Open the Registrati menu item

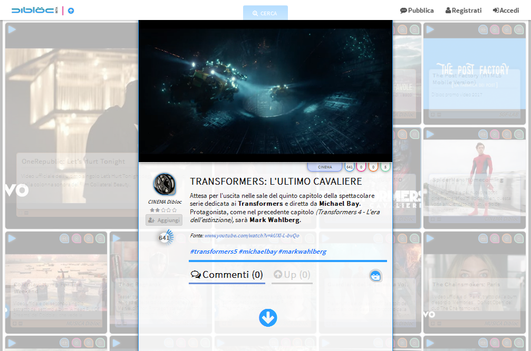point(464,11)
